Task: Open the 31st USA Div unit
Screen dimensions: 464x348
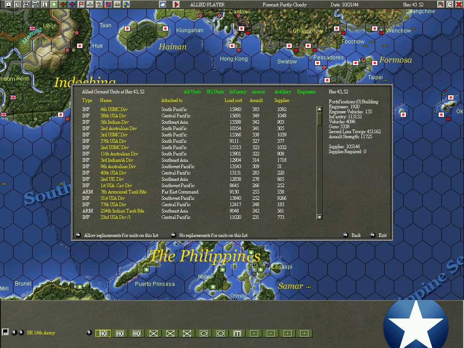Action: tap(113, 198)
